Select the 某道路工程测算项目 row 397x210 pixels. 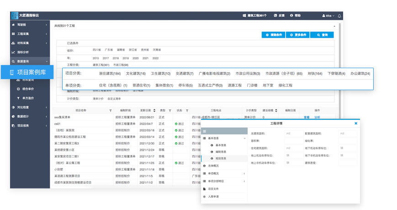(127, 176)
